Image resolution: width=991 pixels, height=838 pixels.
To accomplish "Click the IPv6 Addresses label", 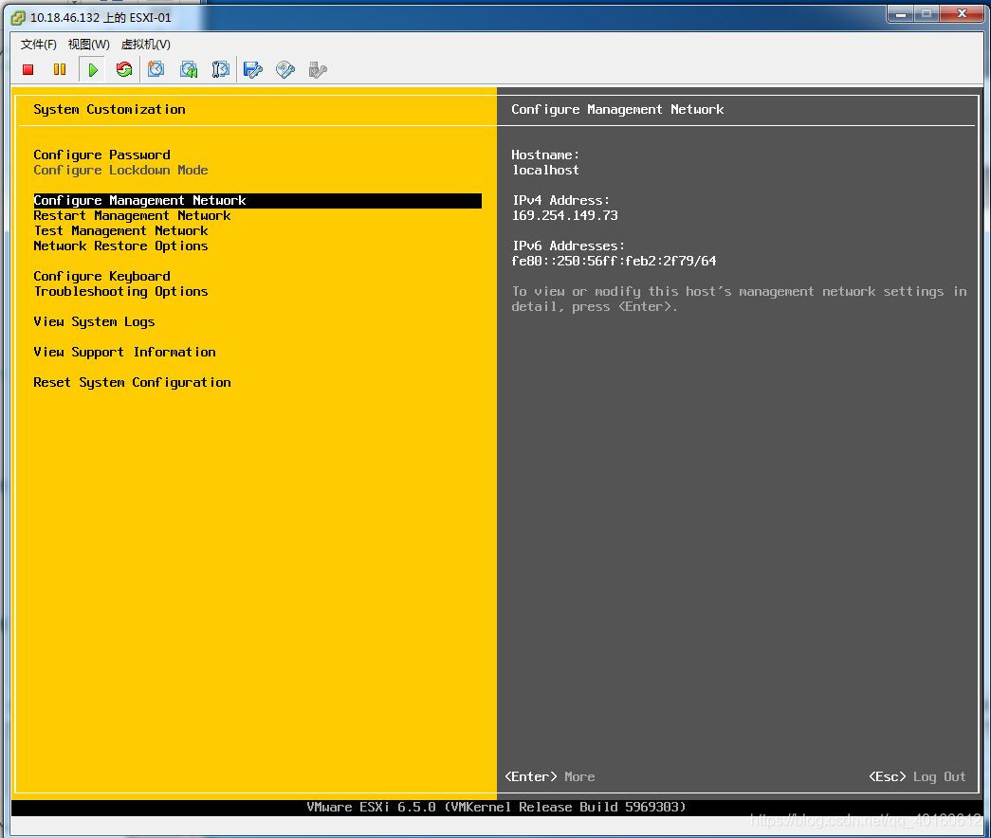I will 568,246.
